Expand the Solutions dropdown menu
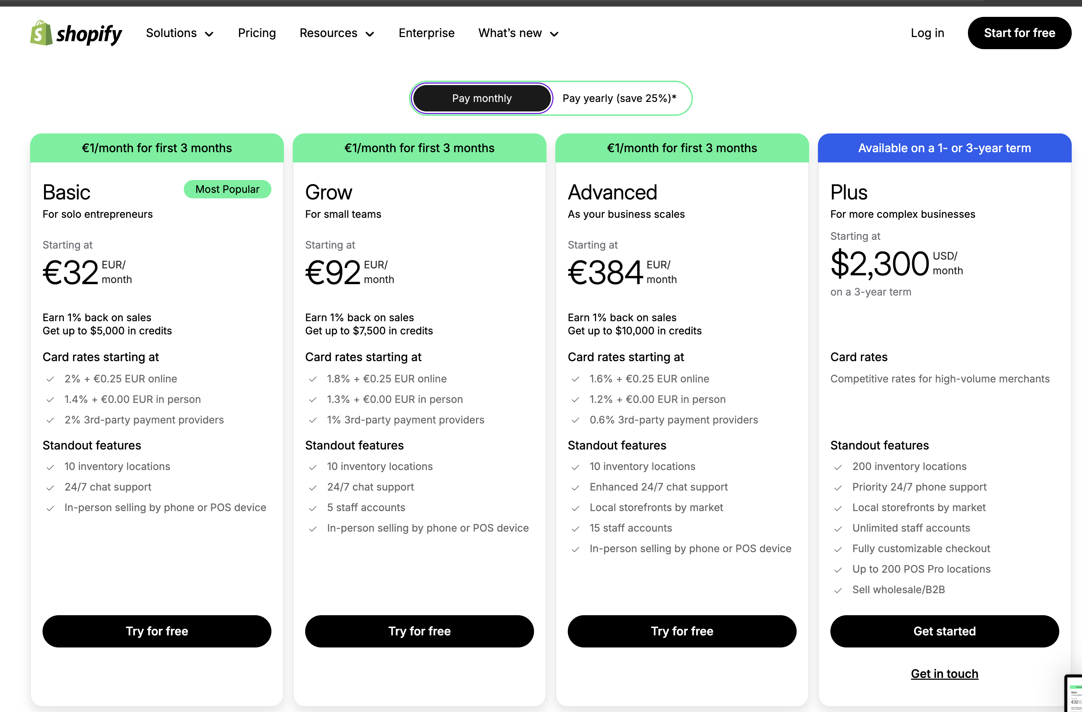The width and height of the screenshot is (1082, 712). [x=180, y=33]
